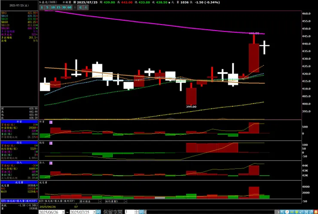
Task: Switch chart to 30-minute interval
Action: pyautogui.click(x=64, y=7)
